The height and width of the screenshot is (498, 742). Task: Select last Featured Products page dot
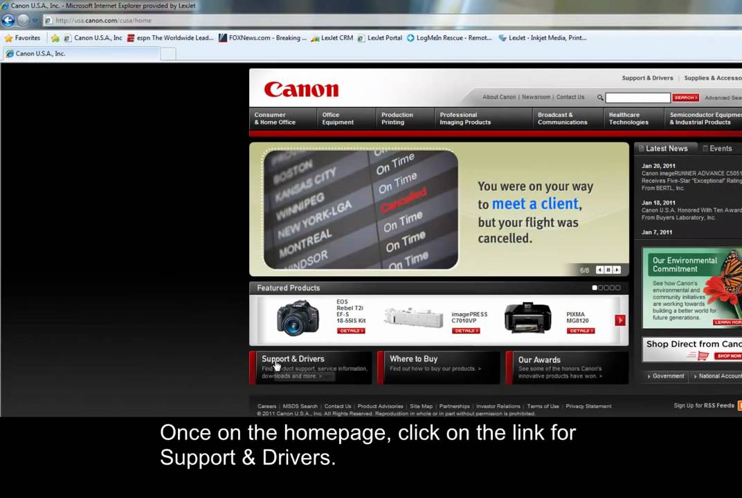(x=617, y=288)
